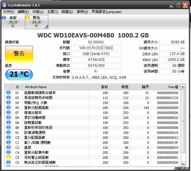Screen dimensions: 191x171
Task: Click the transfer mode field SATA/300
Action: [96, 66]
